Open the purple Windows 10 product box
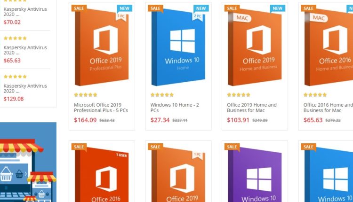Image resolution: width=353 pixels, height=202 pixels. click(x=255, y=175)
